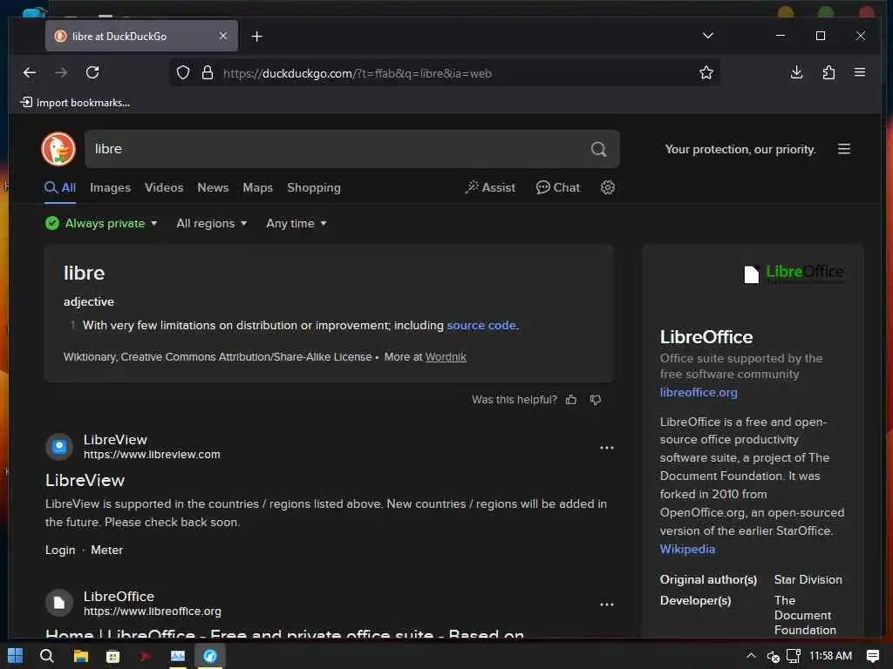
Task: List all tabs with the chevron button
Action: tap(708, 36)
